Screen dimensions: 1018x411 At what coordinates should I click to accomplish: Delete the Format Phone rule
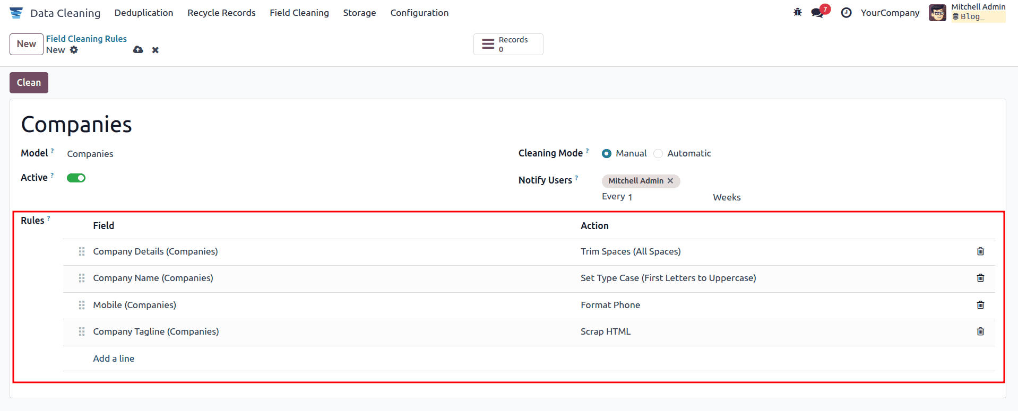pyautogui.click(x=980, y=305)
